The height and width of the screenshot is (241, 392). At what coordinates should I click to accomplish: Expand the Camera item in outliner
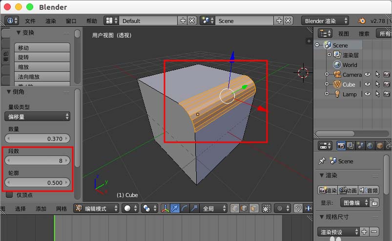(x=327, y=74)
